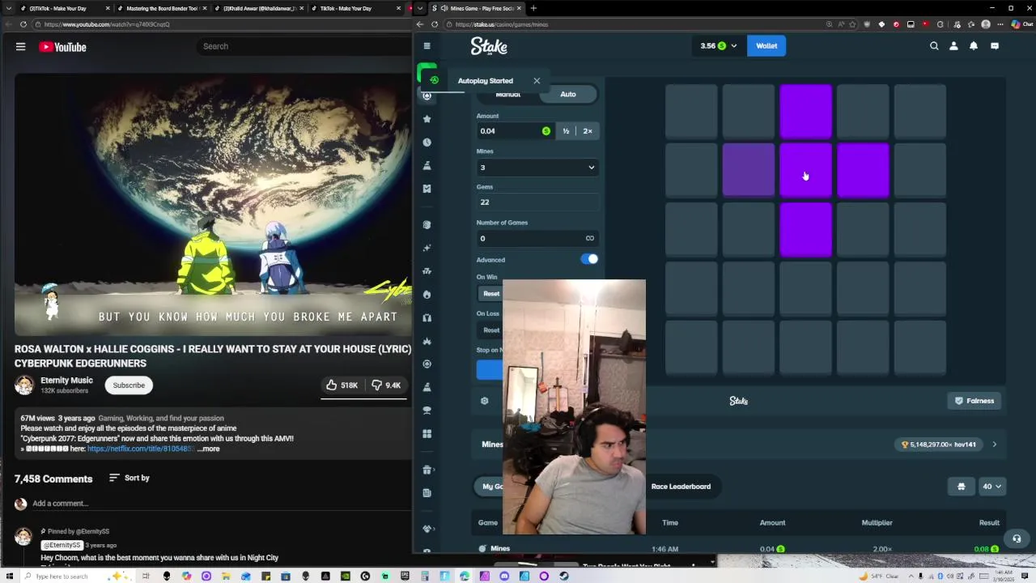Open new tab in Stake browser window
This screenshot has width=1036, height=583.
point(533,8)
